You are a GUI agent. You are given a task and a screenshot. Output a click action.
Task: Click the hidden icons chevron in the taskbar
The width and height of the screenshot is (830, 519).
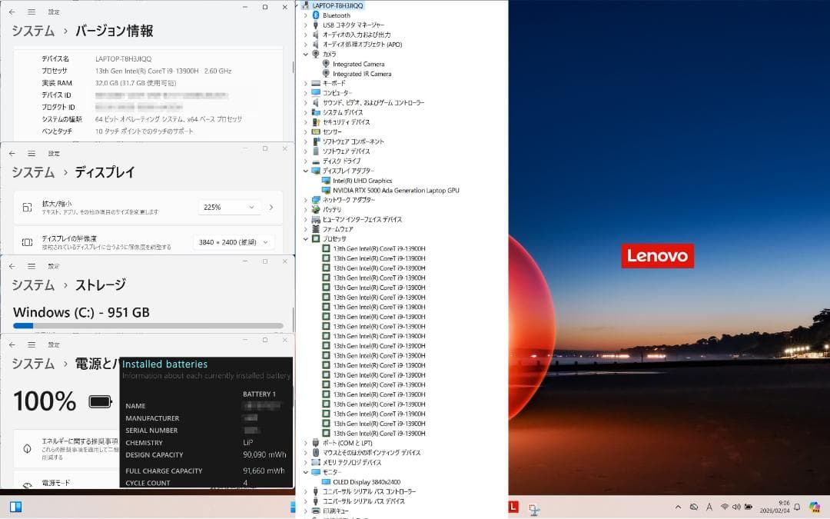click(679, 507)
